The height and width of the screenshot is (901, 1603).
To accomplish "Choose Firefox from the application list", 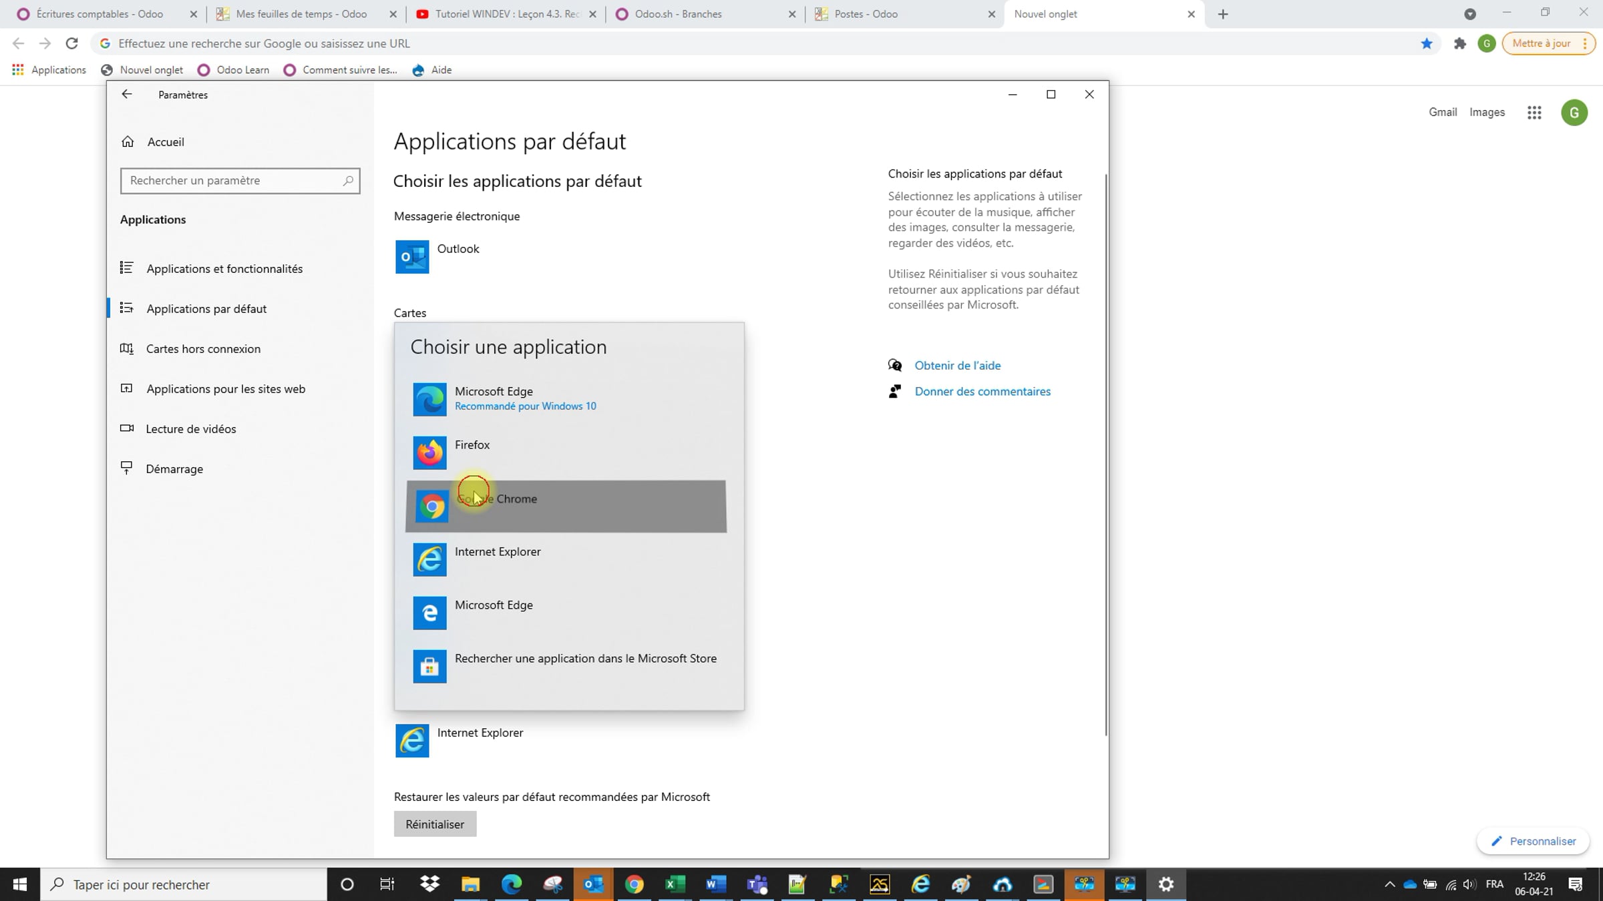I will (x=566, y=453).
